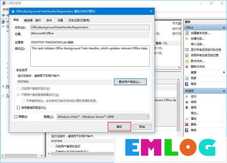The image size is (227, 163).
Task: Click the properties clock icon beside 属性
Action: tap(187, 119)
